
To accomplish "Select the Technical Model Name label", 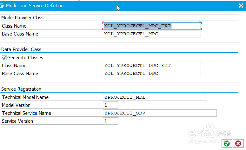I will click(x=25, y=97).
